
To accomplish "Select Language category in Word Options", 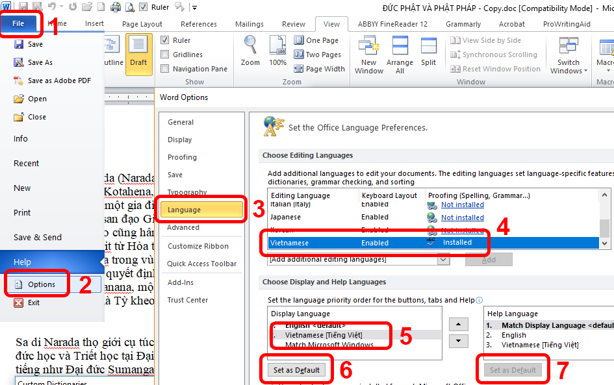I will [x=201, y=210].
